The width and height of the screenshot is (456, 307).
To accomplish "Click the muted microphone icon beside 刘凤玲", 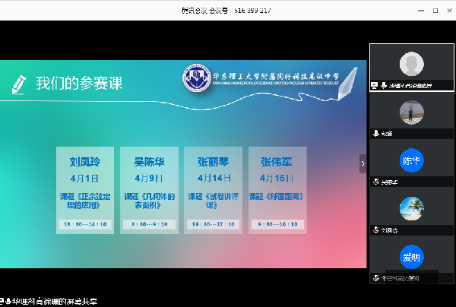I will 376,230.
